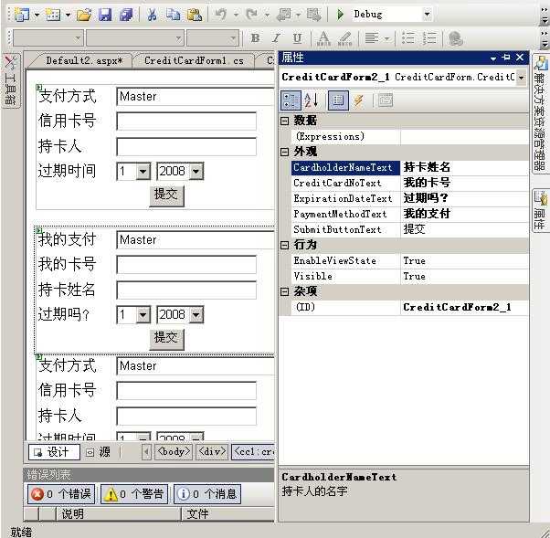The height and width of the screenshot is (538, 550).
Task: Click the Paste clipboard icon
Action: point(194,15)
